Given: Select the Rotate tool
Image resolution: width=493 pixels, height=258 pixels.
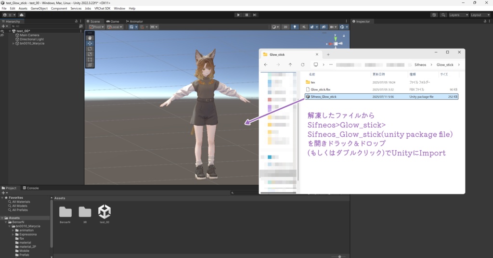Looking at the screenshot, I should click(x=90, y=49).
